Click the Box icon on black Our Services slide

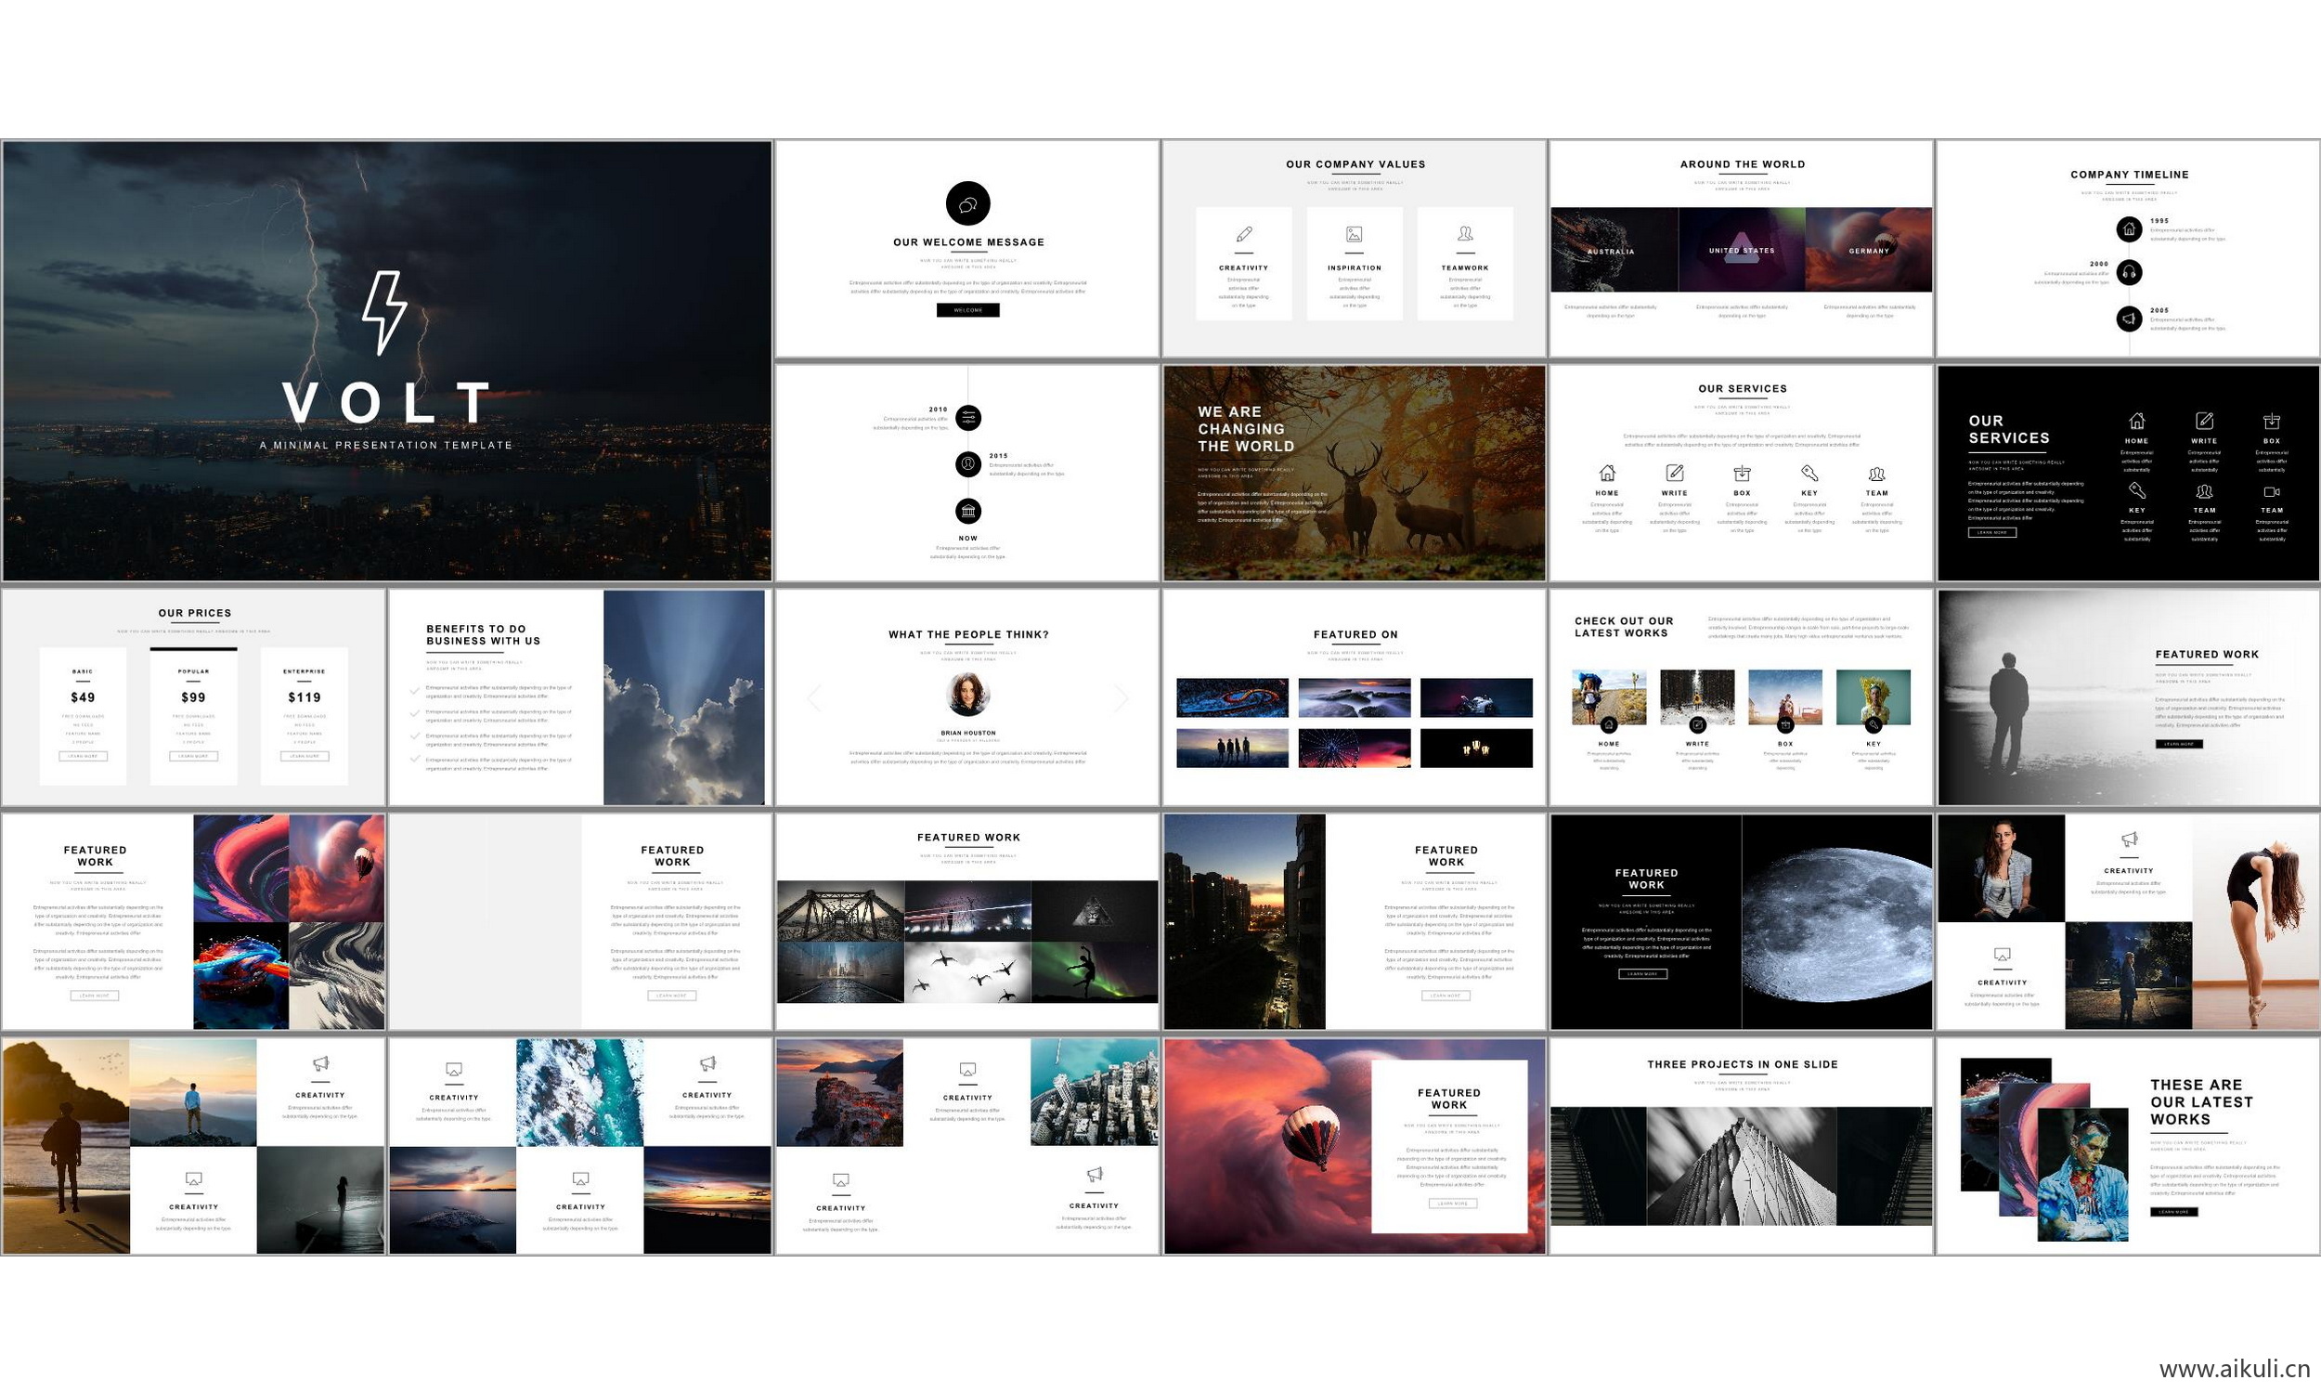click(x=2271, y=422)
